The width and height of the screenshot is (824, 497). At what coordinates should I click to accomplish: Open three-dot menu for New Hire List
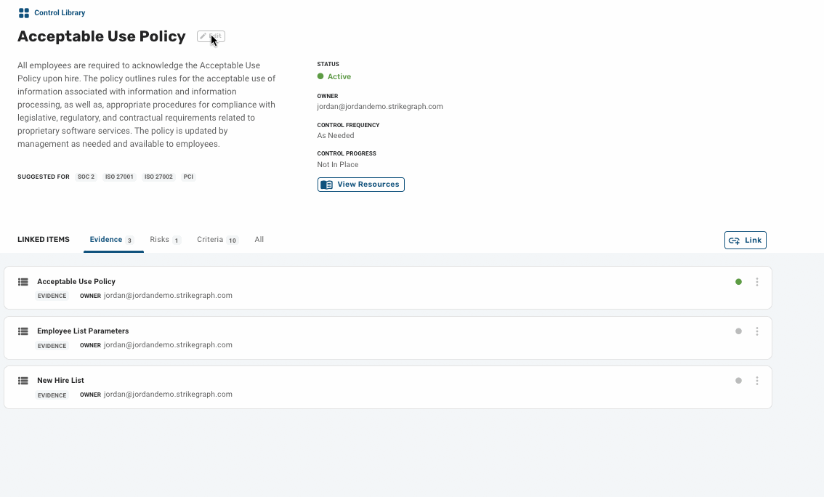[x=756, y=381]
